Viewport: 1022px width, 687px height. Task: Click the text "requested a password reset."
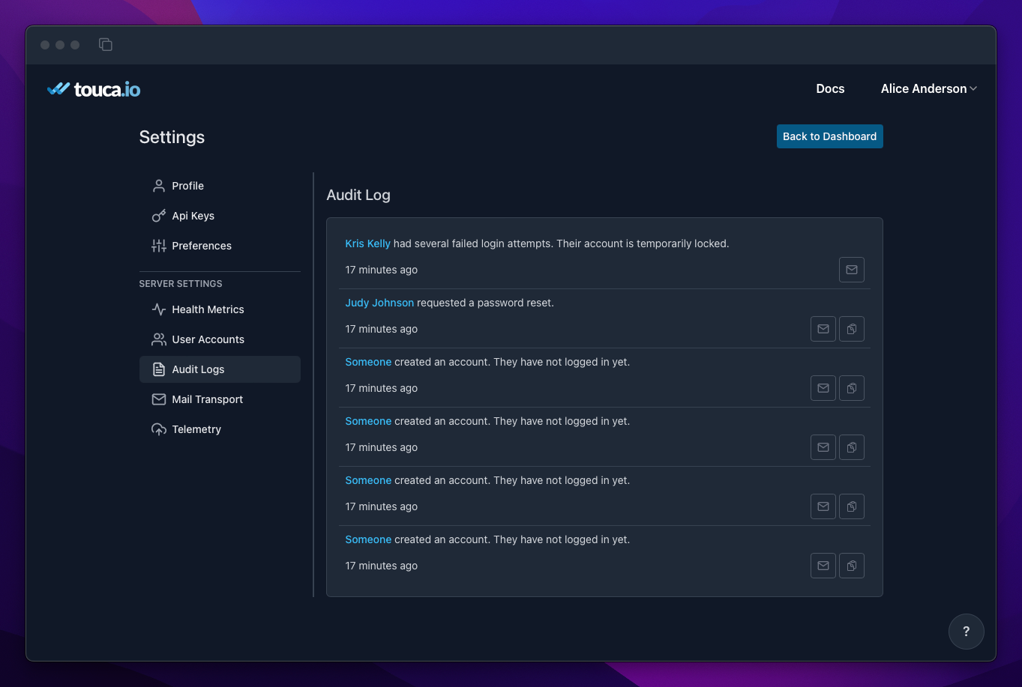(x=485, y=303)
